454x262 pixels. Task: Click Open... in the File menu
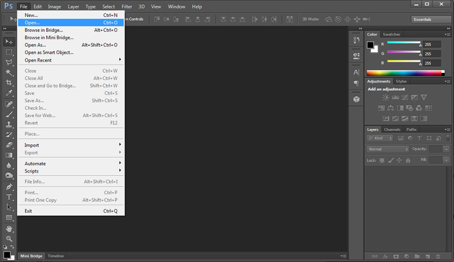tap(32, 23)
